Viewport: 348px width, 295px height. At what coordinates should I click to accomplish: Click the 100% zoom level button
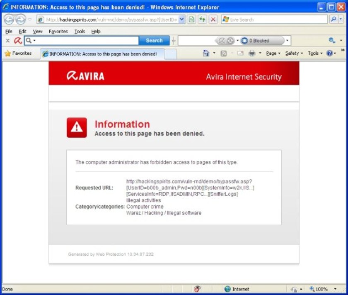[x=319, y=289]
